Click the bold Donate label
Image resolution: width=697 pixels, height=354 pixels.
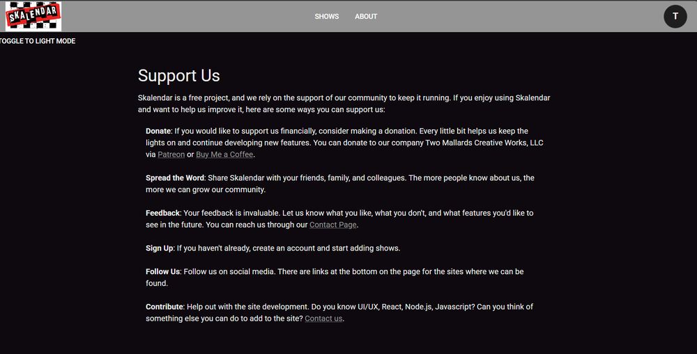(x=158, y=131)
